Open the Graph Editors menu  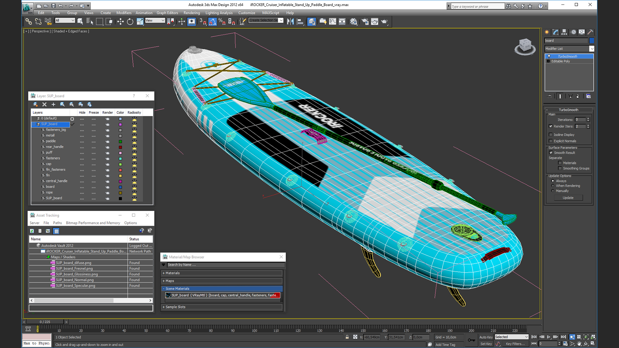(167, 13)
